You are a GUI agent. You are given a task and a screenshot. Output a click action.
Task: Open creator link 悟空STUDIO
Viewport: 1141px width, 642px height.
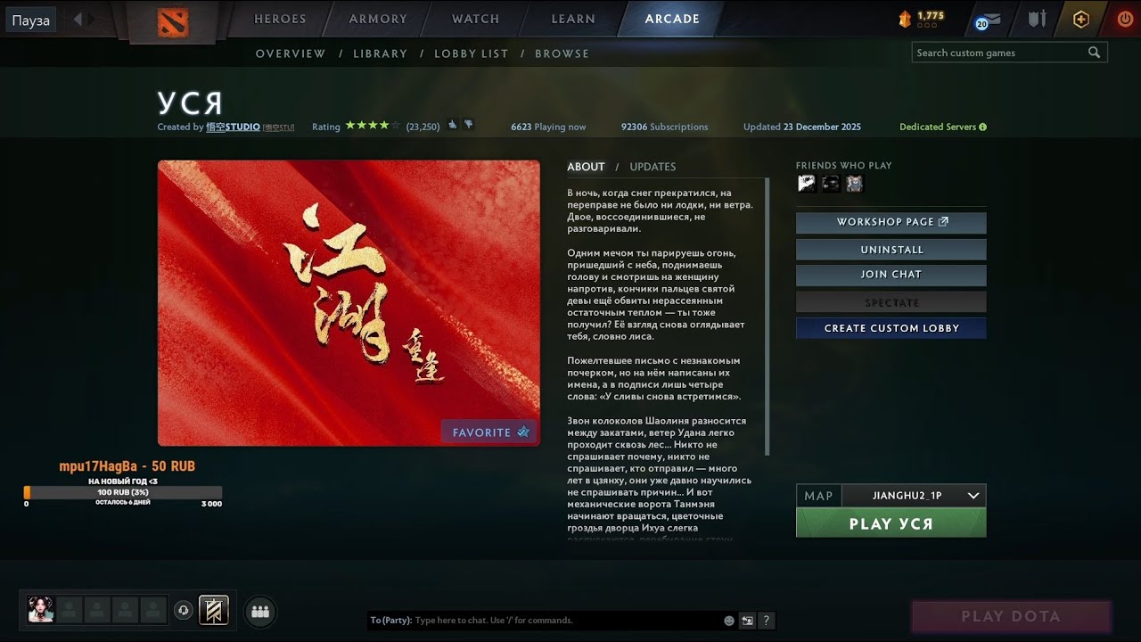[x=233, y=127]
